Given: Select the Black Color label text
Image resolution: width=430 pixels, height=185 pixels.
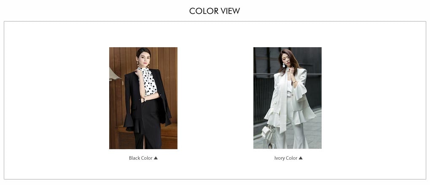Looking at the screenshot, I should [x=141, y=158].
